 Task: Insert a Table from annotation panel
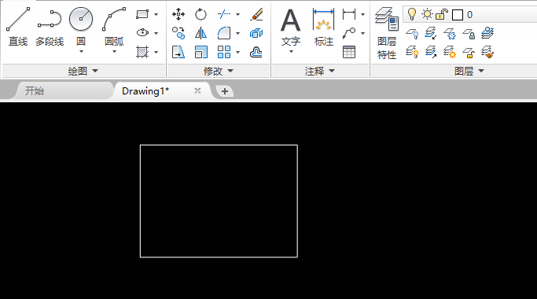click(x=349, y=52)
